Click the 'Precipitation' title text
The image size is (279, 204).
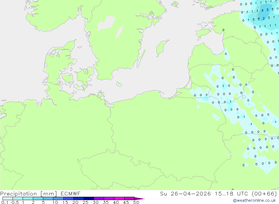click(18, 193)
